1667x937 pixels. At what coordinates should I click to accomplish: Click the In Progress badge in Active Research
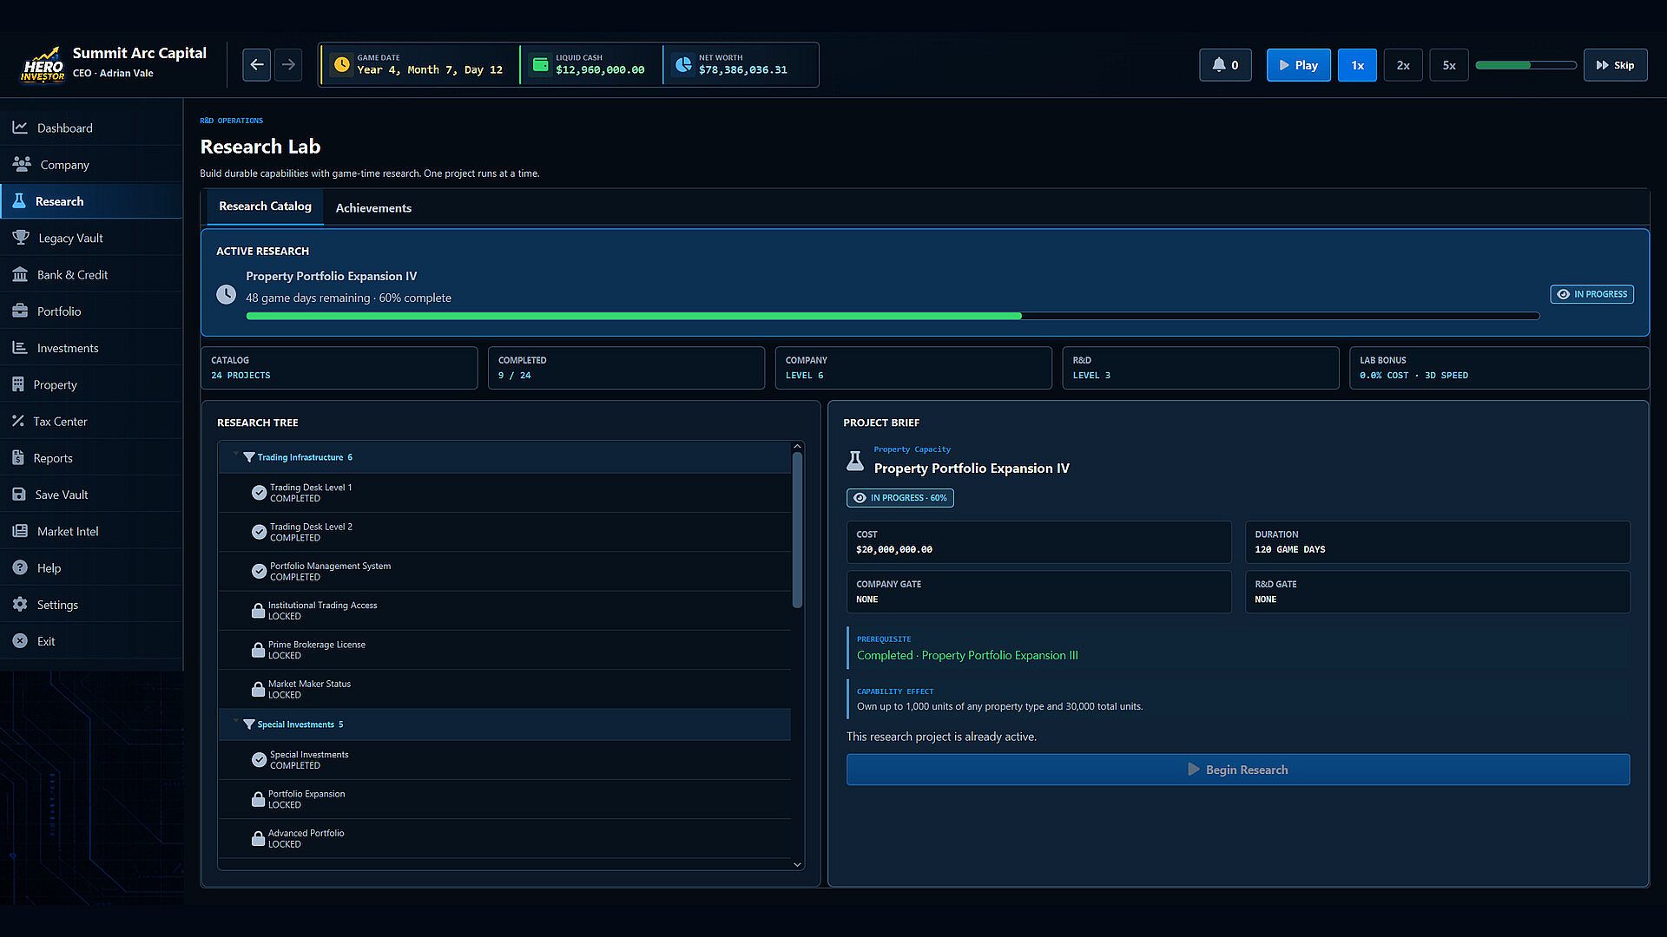1591,294
